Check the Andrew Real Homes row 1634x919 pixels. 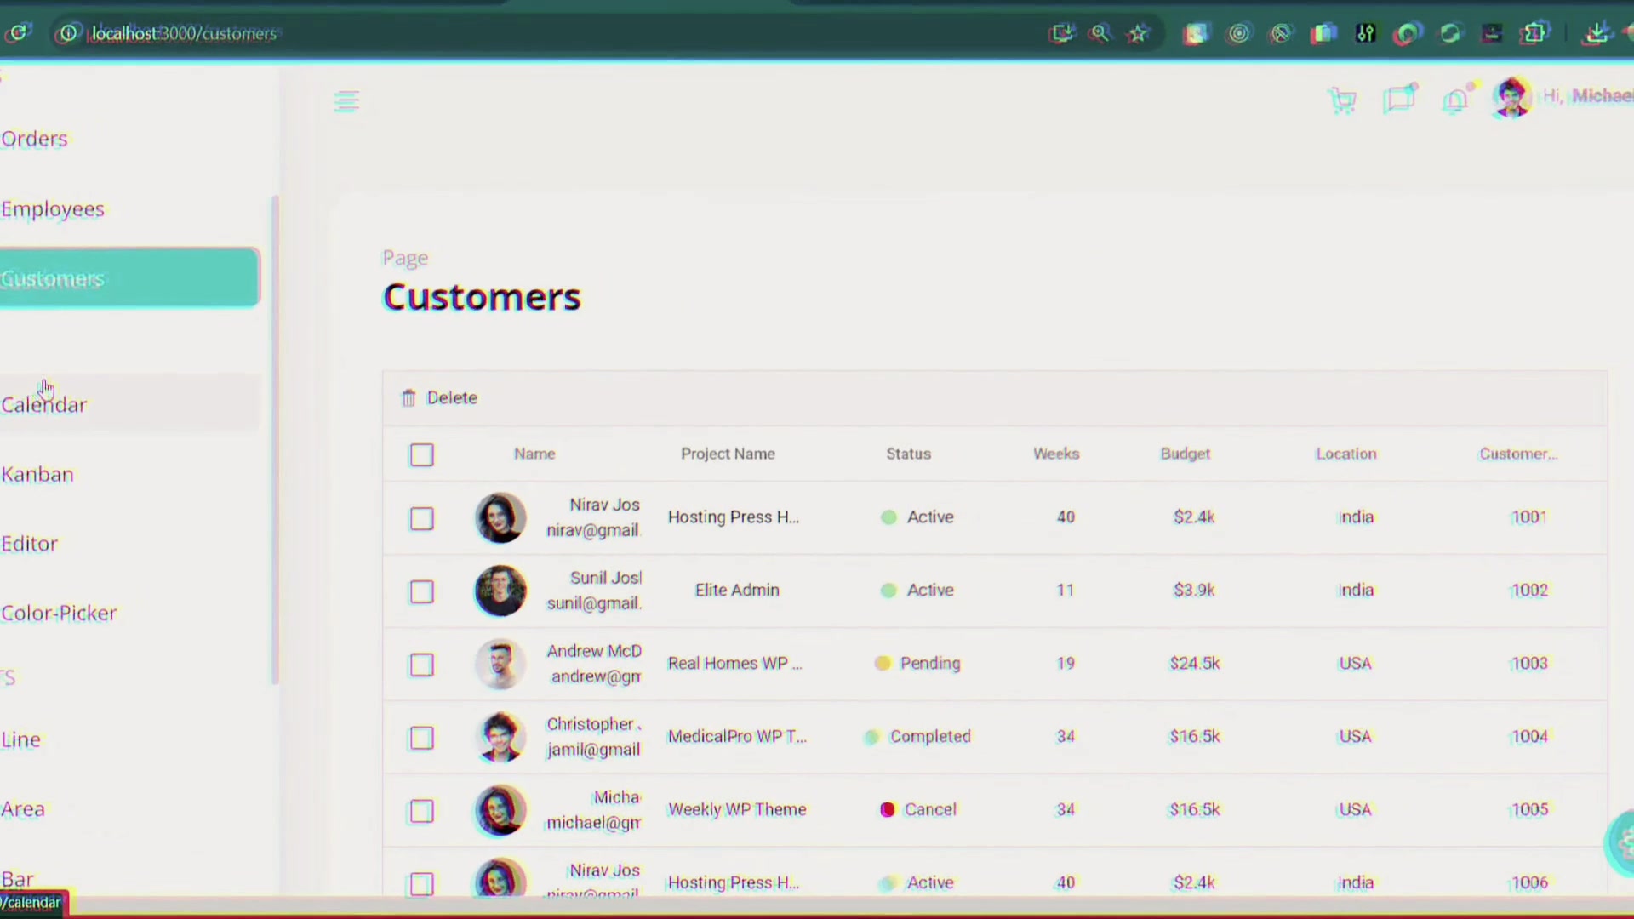coord(422,665)
